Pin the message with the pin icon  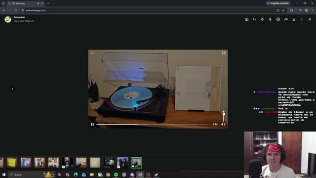270,19
